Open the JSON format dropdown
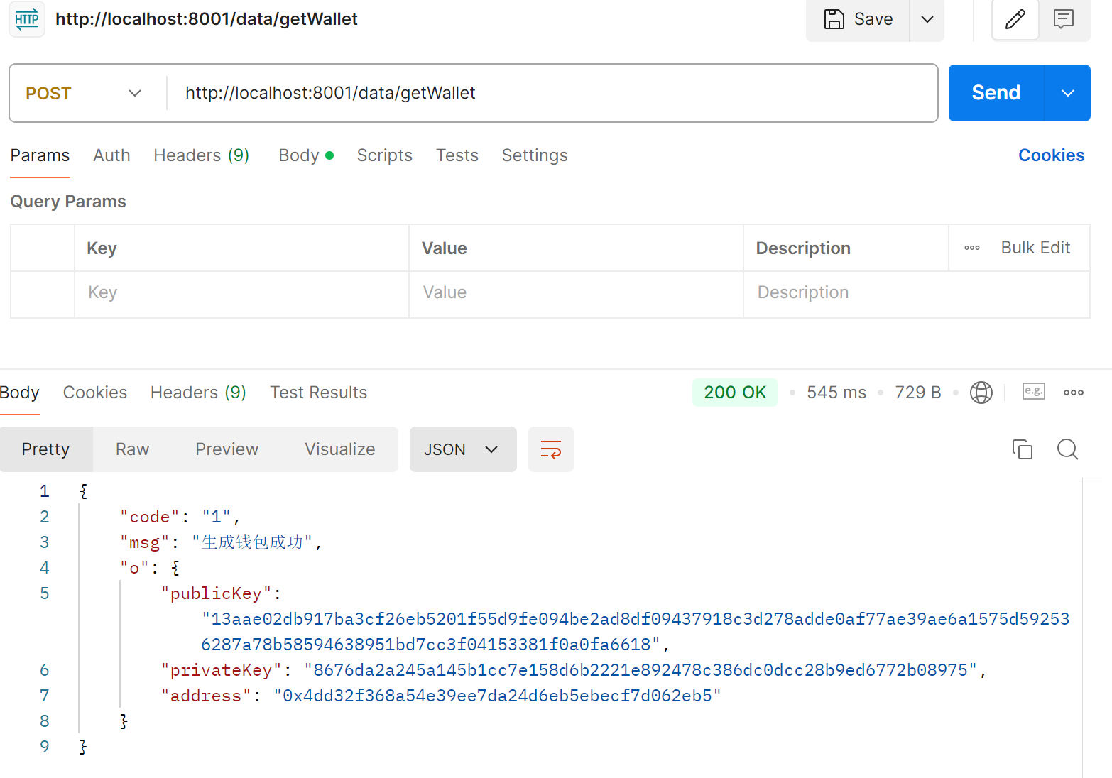Viewport: 1112px width, 778px height. click(x=463, y=449)
